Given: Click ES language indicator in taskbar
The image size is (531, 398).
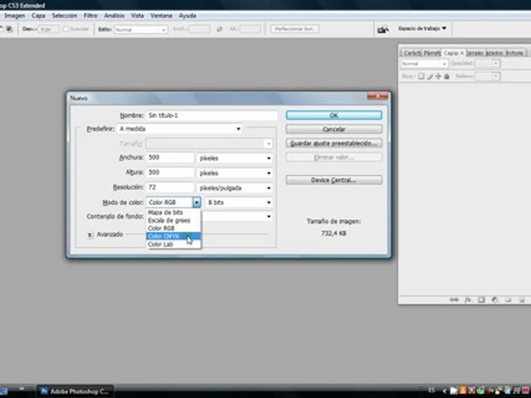Looking at the screenshot, I should pyautogui.click(x=431, y=390).
